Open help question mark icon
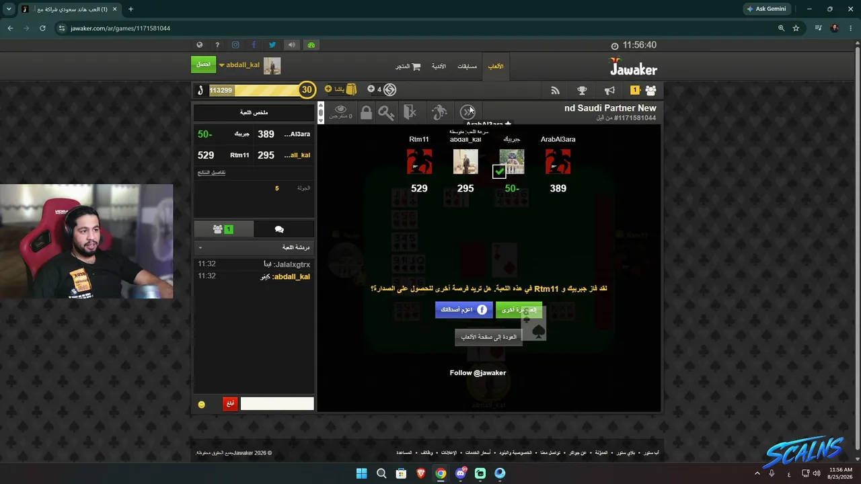The width and height of the screenshot is (861, 484). [x=217, y=45]
